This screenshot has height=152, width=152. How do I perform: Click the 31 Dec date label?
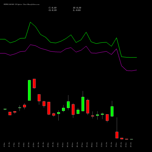click(x=58, y=145)
